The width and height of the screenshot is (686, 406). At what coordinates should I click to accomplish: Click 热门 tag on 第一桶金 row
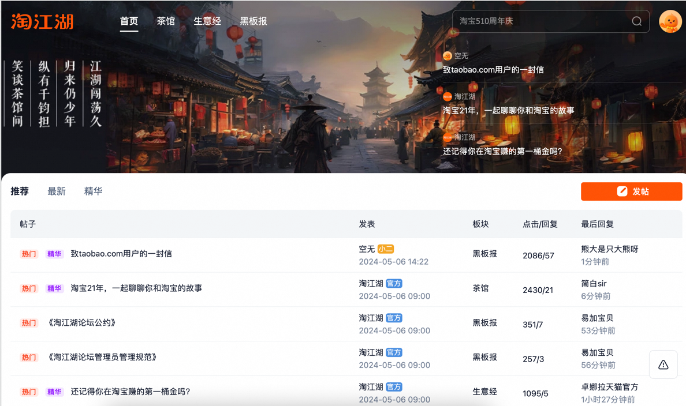[29, 392]
